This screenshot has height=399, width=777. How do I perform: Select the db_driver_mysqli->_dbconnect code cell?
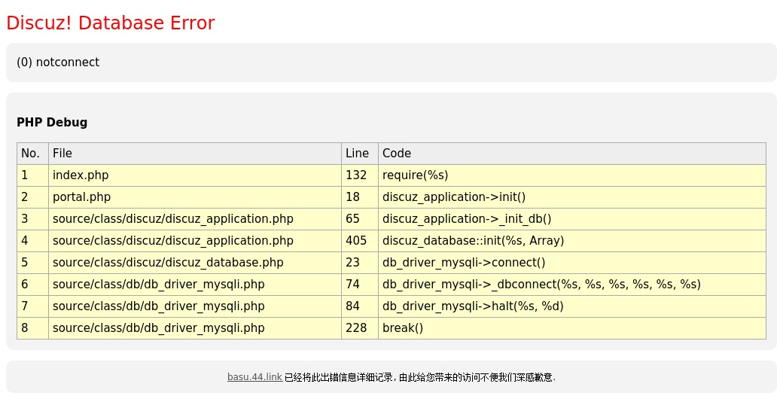click(541, 285)
